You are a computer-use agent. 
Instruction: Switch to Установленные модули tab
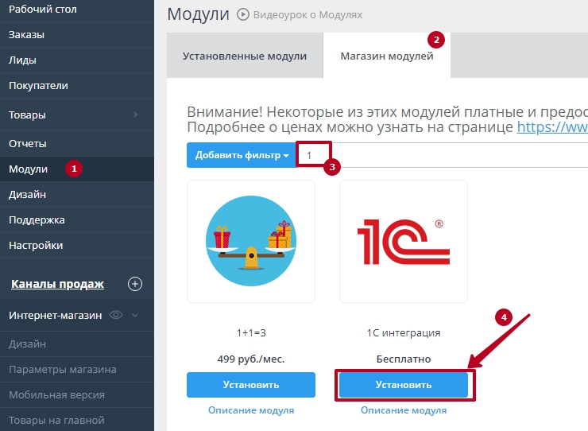click(244, 56)
